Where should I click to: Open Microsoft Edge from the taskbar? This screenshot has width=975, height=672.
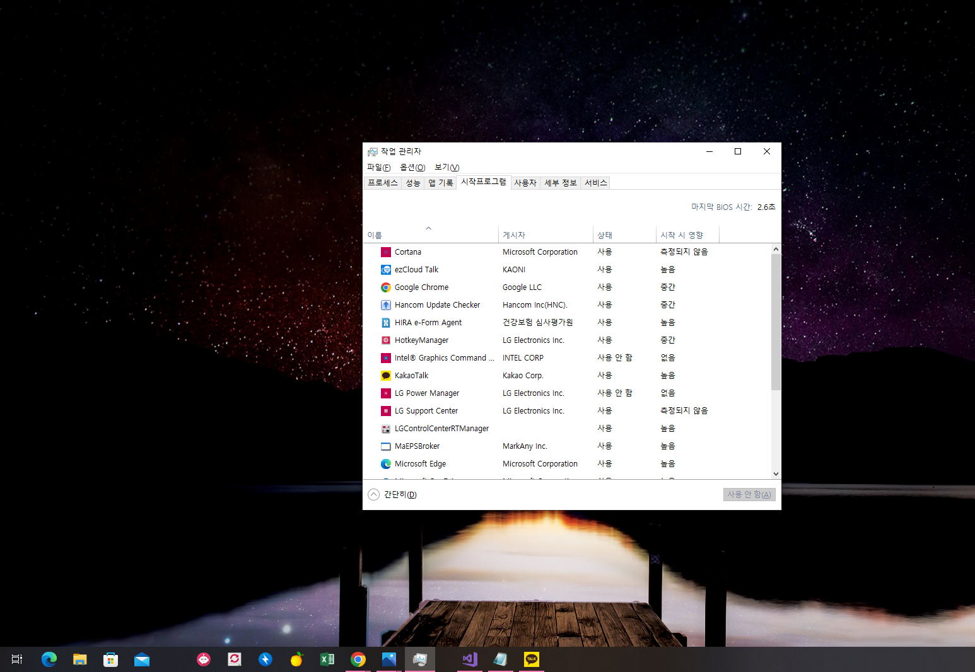pos(49,659)
